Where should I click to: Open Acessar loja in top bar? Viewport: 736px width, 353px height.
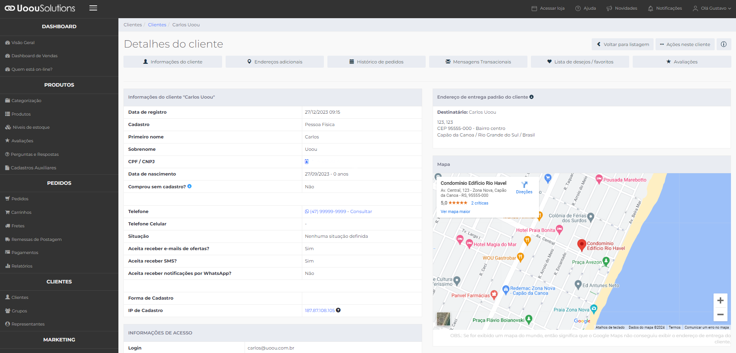point(548,8)
